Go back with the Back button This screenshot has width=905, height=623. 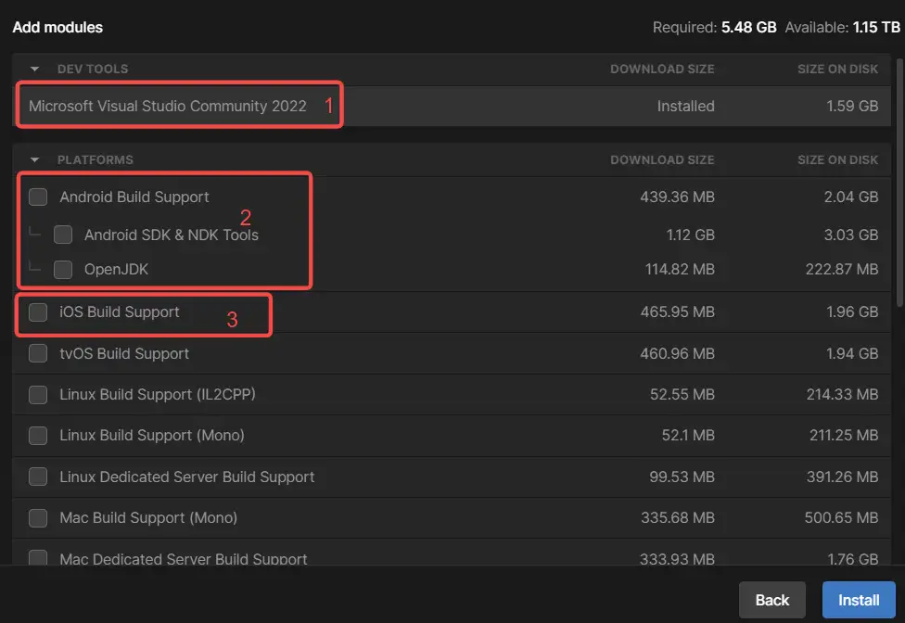point(771,600)
